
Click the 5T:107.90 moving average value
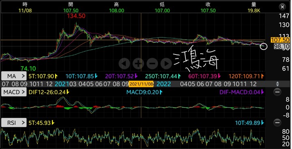click(43, 76)
